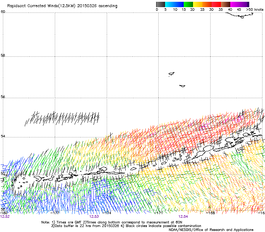
Task: Click the southern Pribilof island outline
Action: pos(182,86)
